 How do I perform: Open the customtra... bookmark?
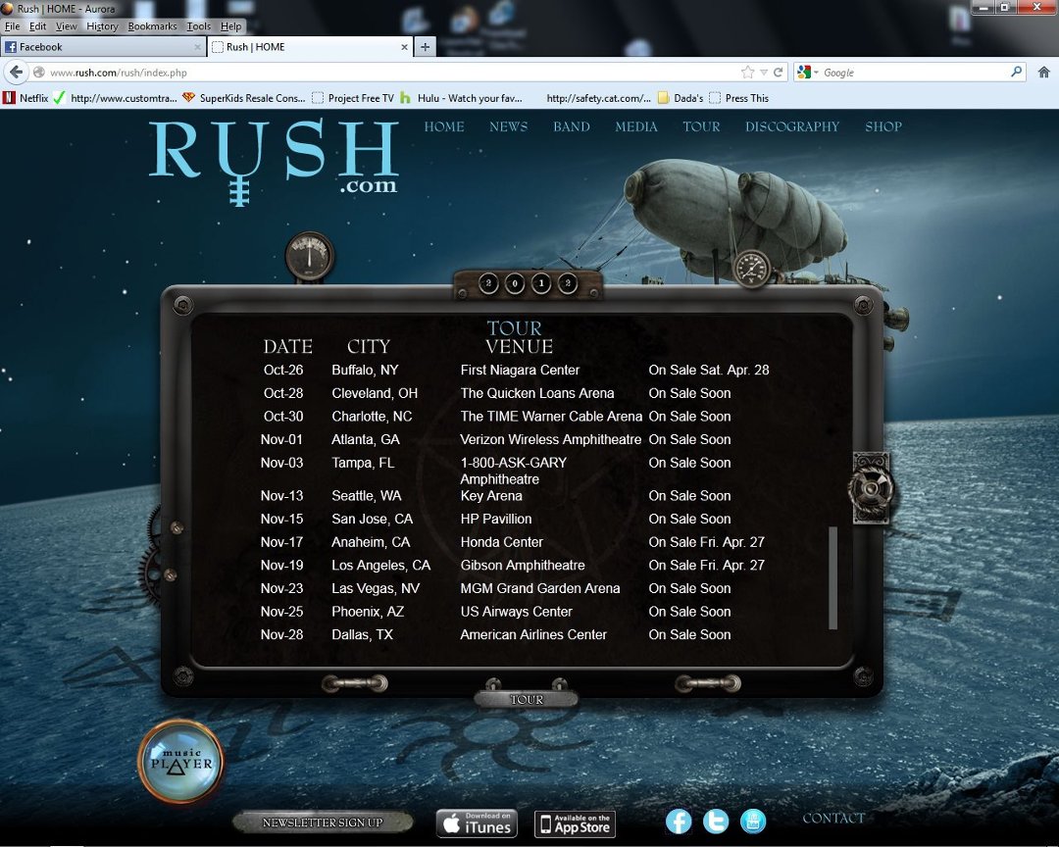coord(115,98)
